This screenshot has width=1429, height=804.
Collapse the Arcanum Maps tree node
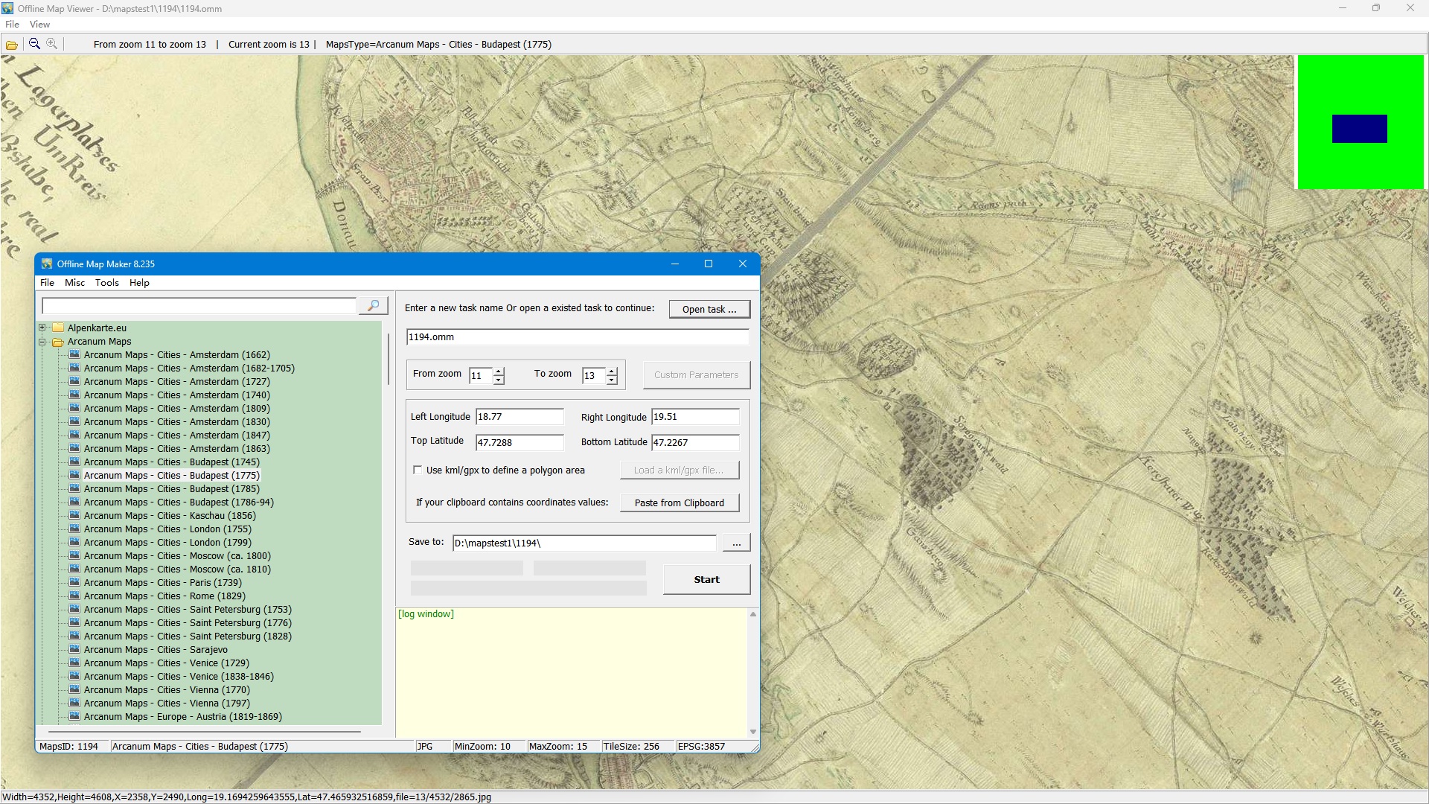(42, 342)
